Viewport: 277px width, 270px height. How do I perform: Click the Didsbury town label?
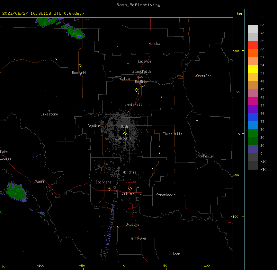[123, 138]
